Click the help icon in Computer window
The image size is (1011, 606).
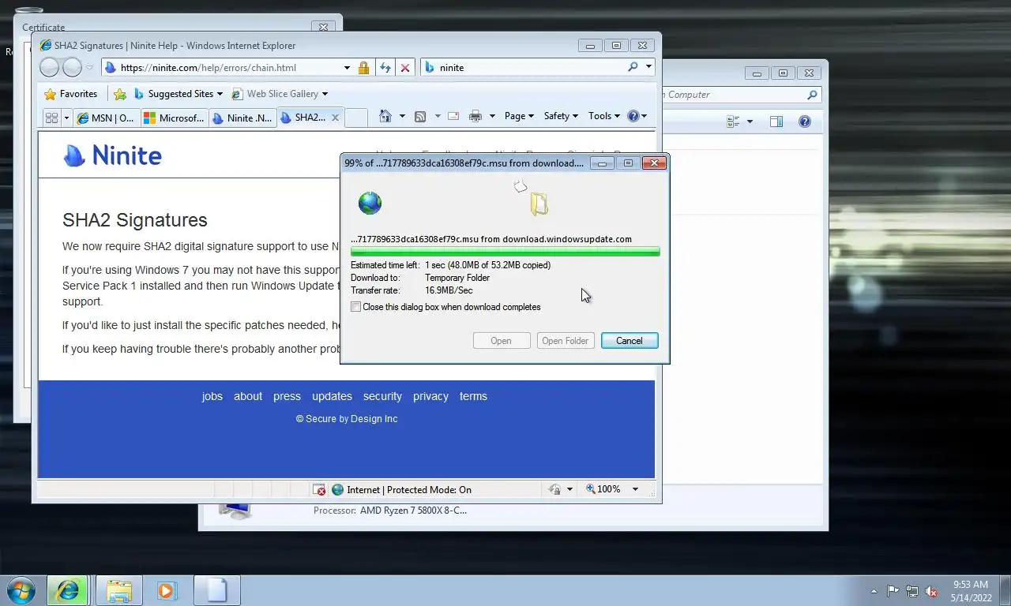tap(805, 122)
